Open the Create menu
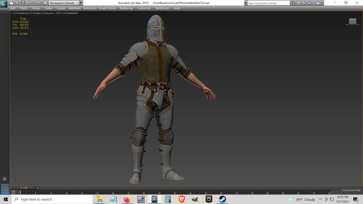Screen dimensions: 363x204 [x=61, y=8]
